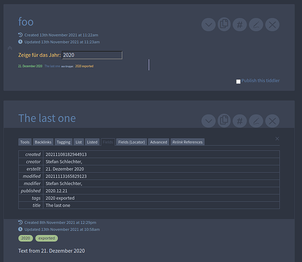Image resolution: width=302 pixels, height=262 pixels.
Task: Open more actions chevron on foo tiddler
Action: click(208, 25)
